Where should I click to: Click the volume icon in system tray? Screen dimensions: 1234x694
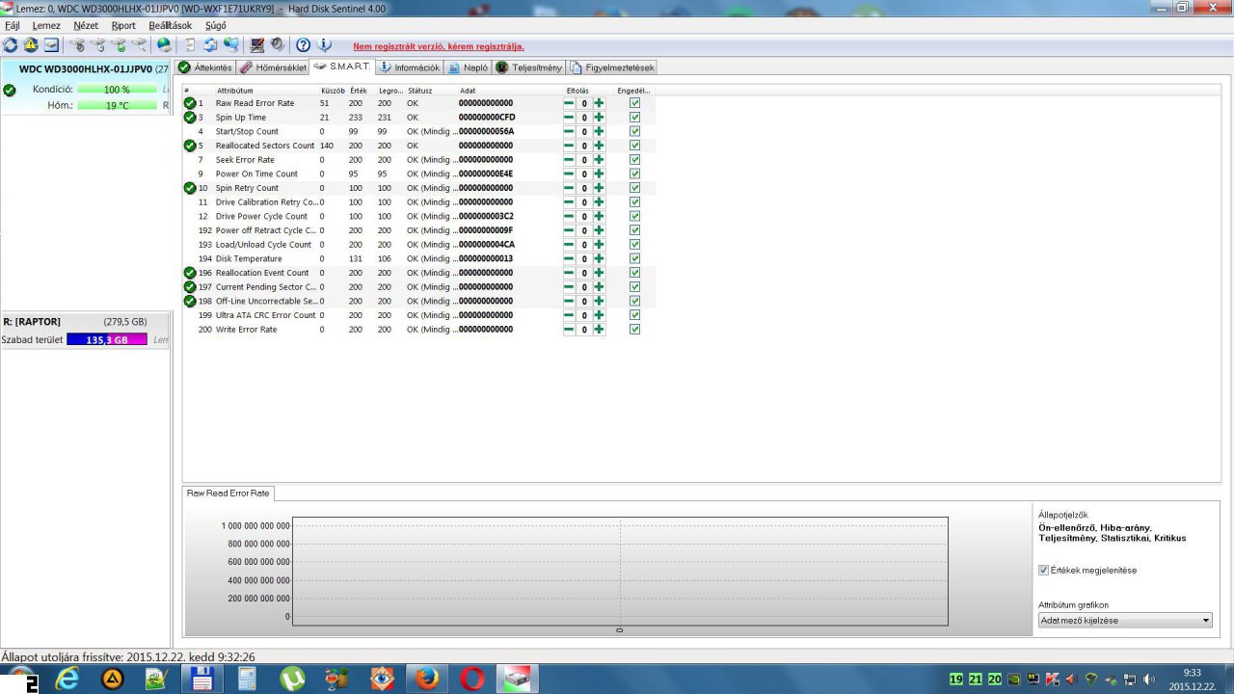[1148, 680]
